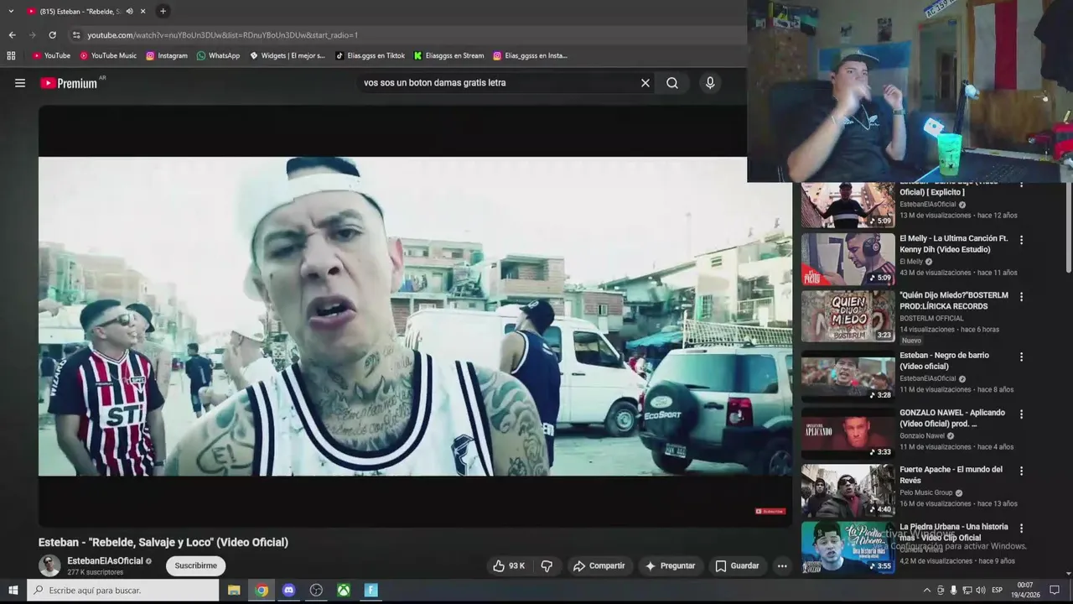1073x604 pixels.
Task: Click subscribe watermark in video corner
Action: pyautogui.click(x=770, y=511)
